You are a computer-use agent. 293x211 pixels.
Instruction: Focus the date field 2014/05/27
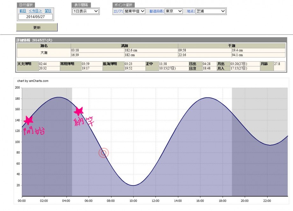point(35,17)
